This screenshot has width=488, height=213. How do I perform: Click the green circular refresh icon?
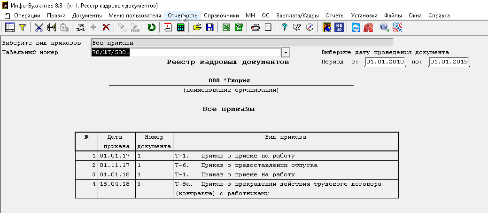pos(152,27)
